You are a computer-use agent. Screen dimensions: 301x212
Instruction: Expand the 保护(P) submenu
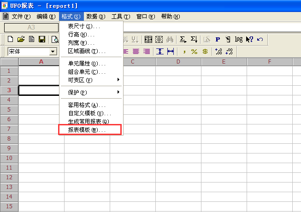[x=92, y=93]
